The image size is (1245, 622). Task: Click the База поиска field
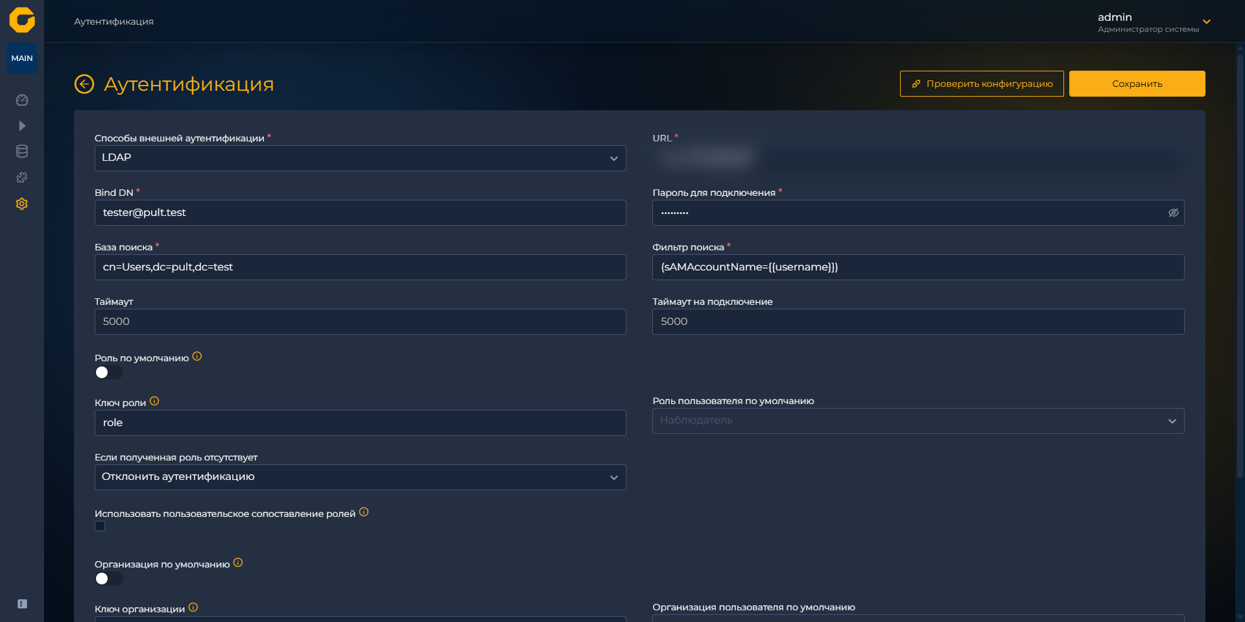[360, 267]
